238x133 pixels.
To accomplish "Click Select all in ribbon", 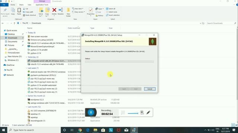I will pos(111,8).
